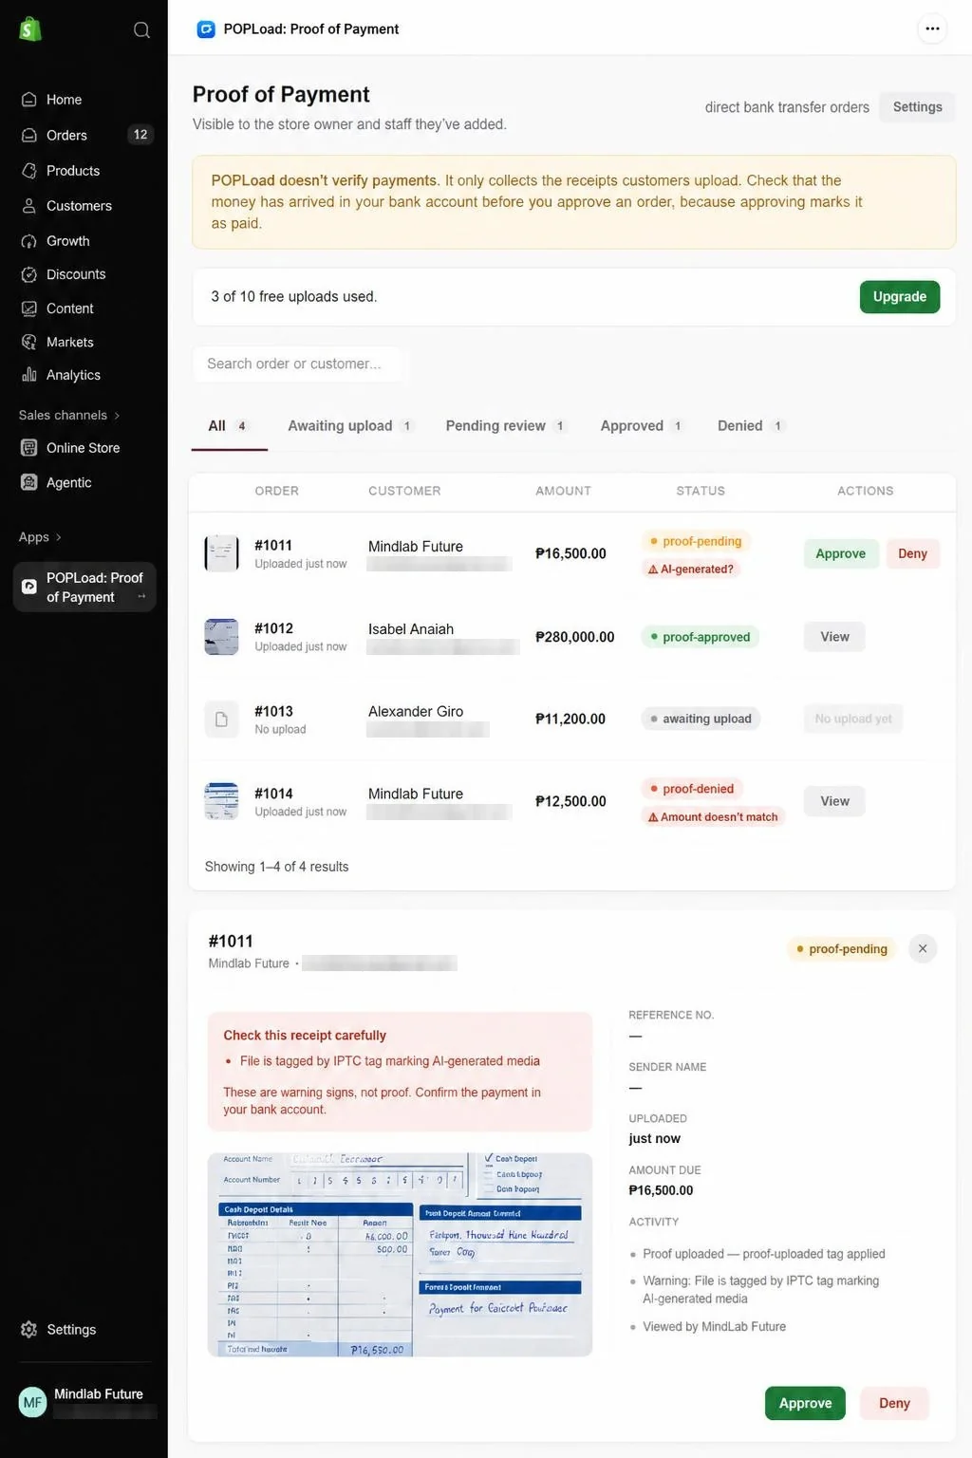
Task: Click the Amount doesn't match warning badge
Action: tap(713, 817)
